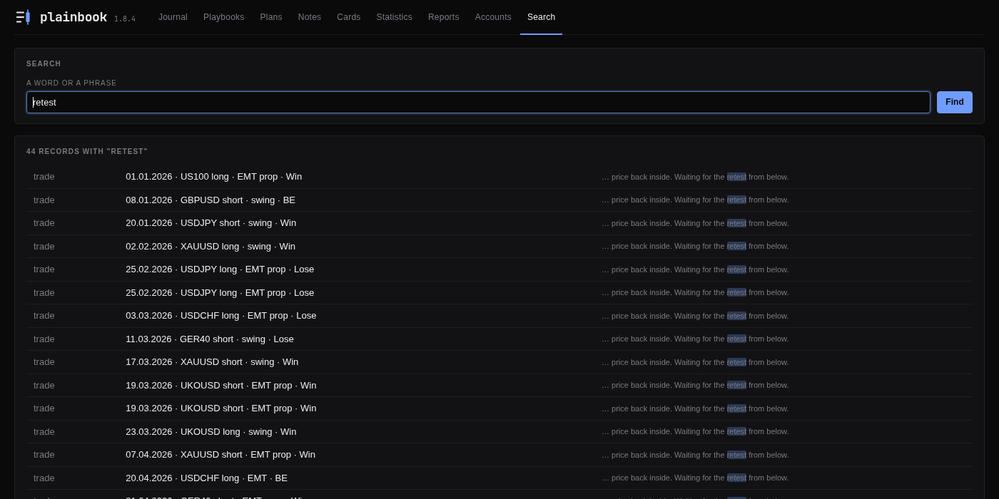
Task: Open the 11.03.2026 GER40 short trade
Action: (x=210, y=339)
